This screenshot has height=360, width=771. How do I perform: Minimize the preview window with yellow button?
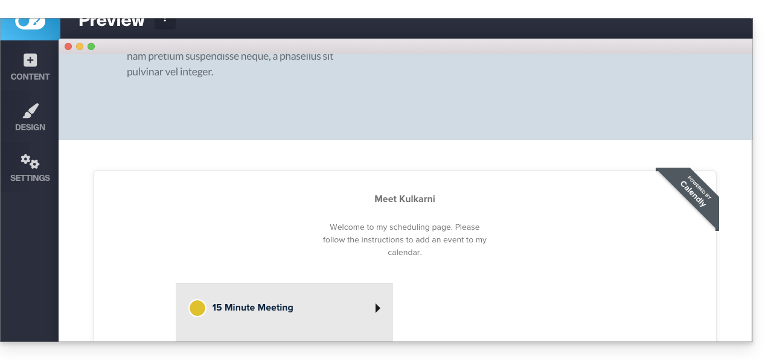click(80, 46)
